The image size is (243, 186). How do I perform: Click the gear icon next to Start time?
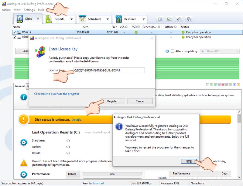pos(23,142)
